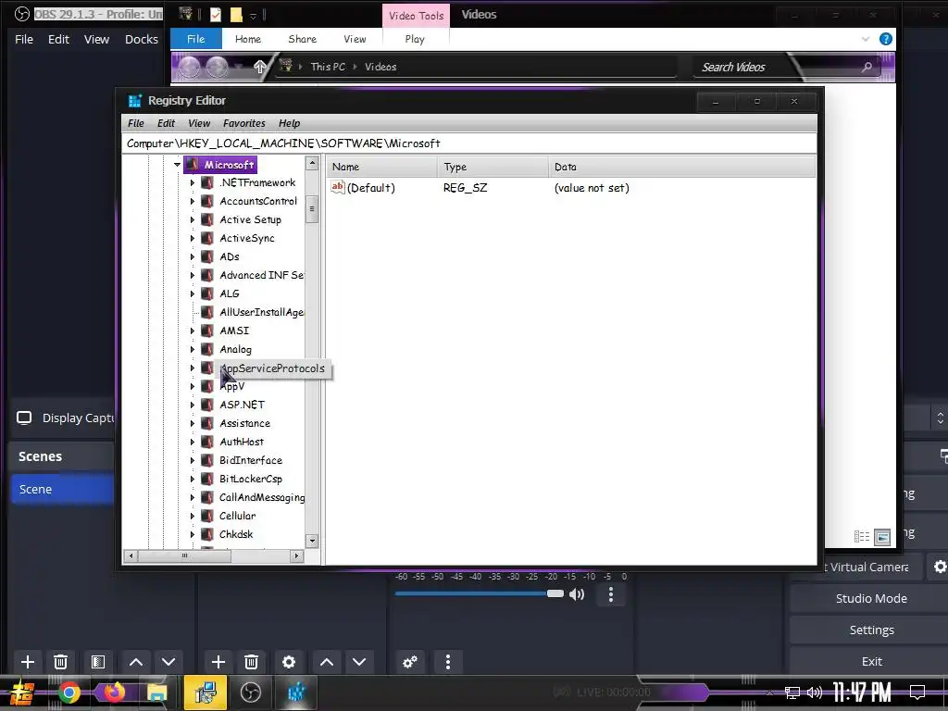Expand the Explorer ribbon chevron
Viewport: 948px width, 711px height.
click(x=866, y=39)
